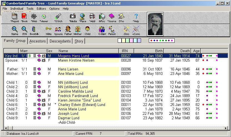Navigate to Spouse using toolbar icon
This screenshot has height=137, width=231.
pos(58,30)
